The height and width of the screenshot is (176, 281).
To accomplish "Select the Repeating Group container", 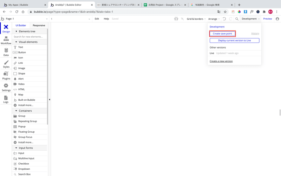I will point(30,121).
